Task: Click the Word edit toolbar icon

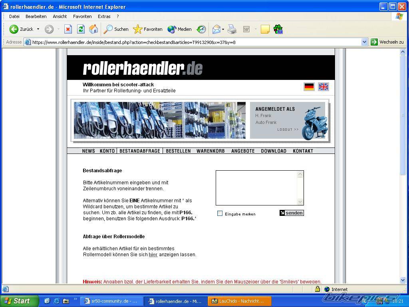Action: click(246, 29)
